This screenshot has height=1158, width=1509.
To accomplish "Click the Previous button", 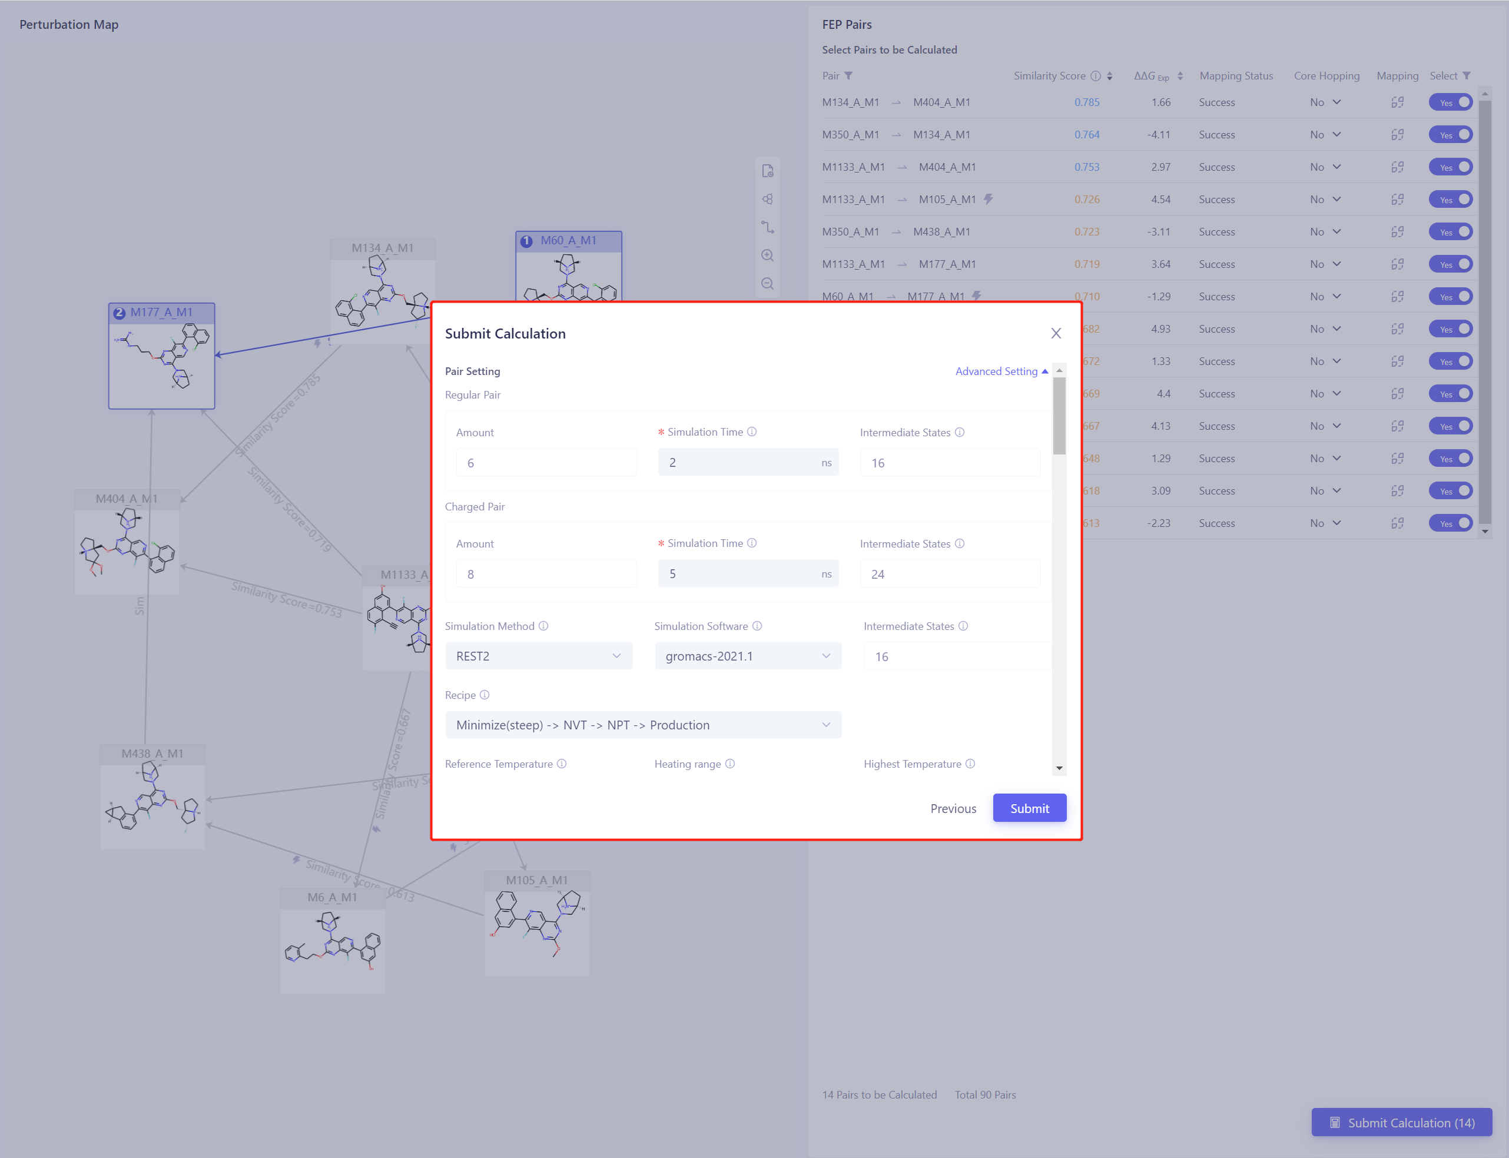I will pos(953,808).
